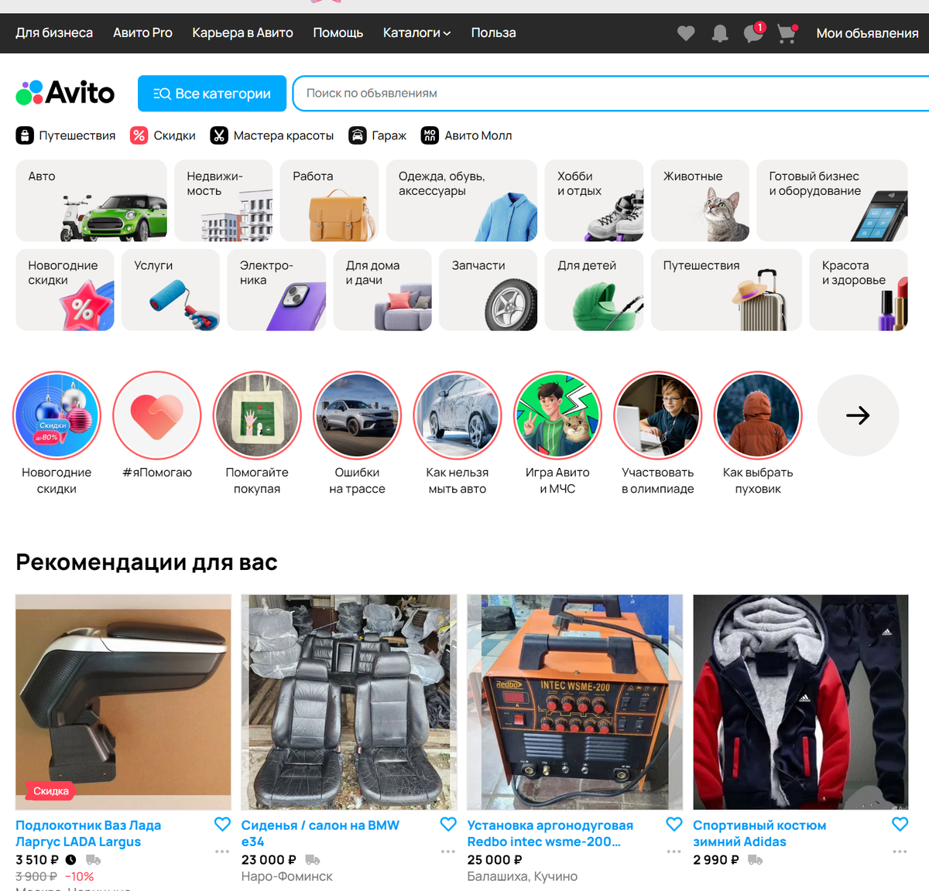This screenshot has height=891, width=929.
Task: Open the armrest product photo
Action: tap(123, 702)
